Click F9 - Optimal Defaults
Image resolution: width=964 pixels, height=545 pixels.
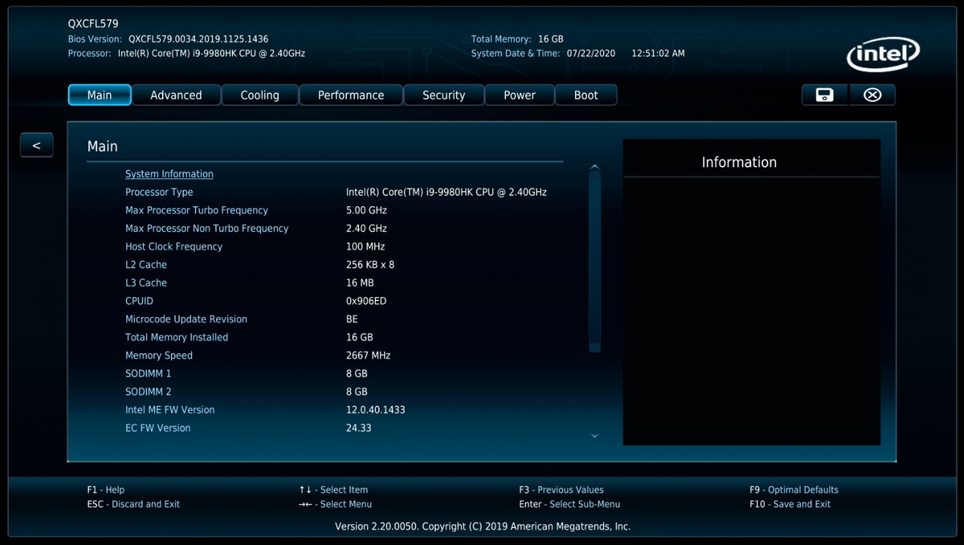click(794, 490)
